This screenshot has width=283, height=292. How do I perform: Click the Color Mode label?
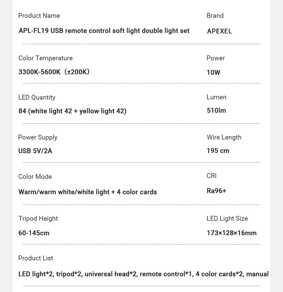(35, 177)
